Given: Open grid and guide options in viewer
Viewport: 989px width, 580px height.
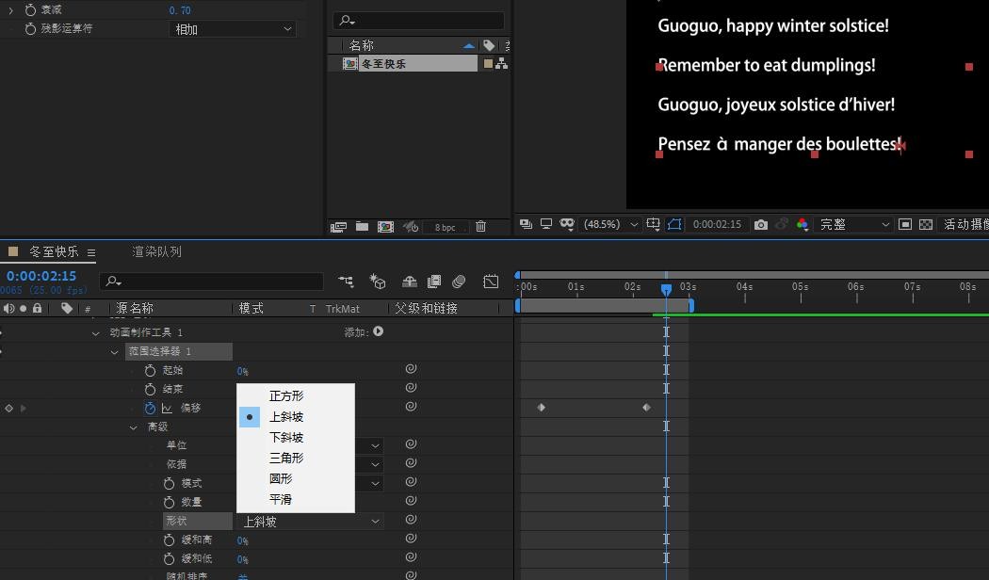Looking at the screenshot, I should tap(654, 224).
